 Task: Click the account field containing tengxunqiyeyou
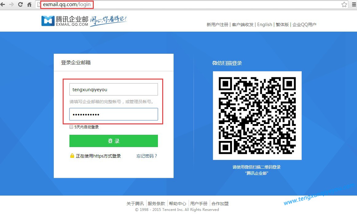point(114,89)
